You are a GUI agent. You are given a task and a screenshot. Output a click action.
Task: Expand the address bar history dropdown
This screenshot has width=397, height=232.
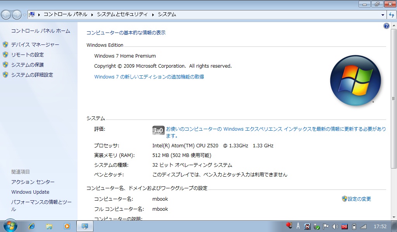click(383, 15)
